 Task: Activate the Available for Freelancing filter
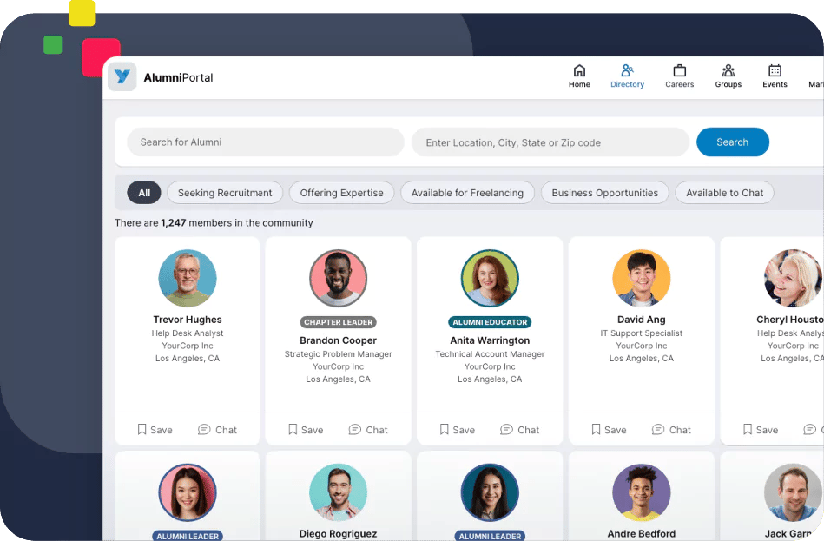[467, 192]
